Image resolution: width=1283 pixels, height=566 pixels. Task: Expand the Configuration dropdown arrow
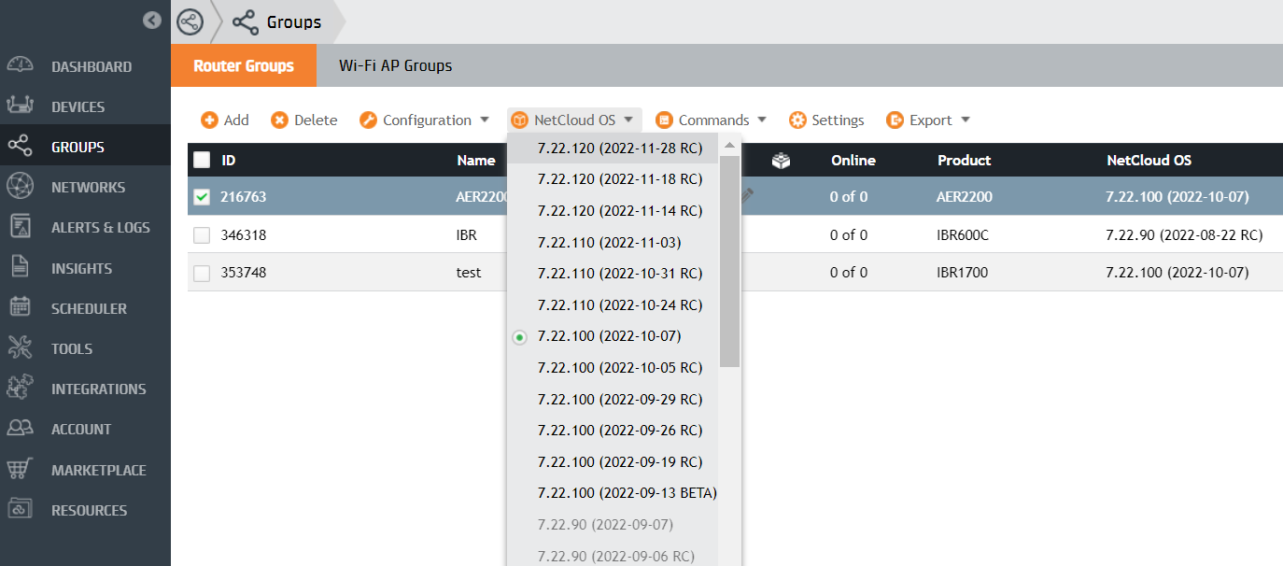click(x=484, y=120)
